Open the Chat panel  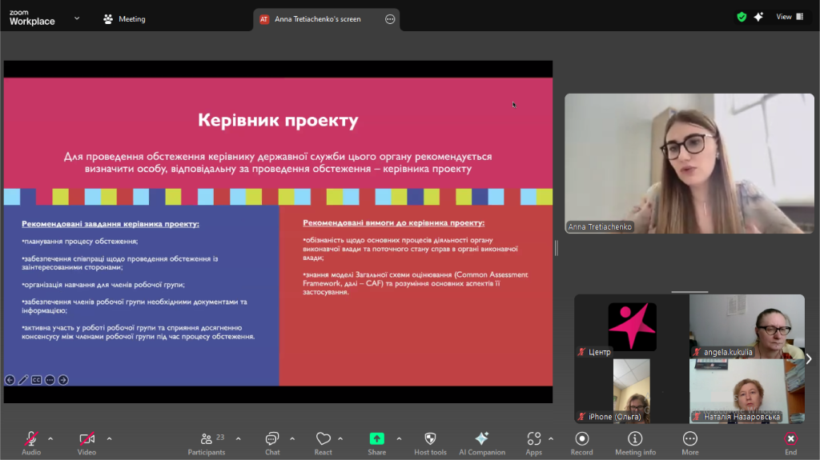pos(272,443)
